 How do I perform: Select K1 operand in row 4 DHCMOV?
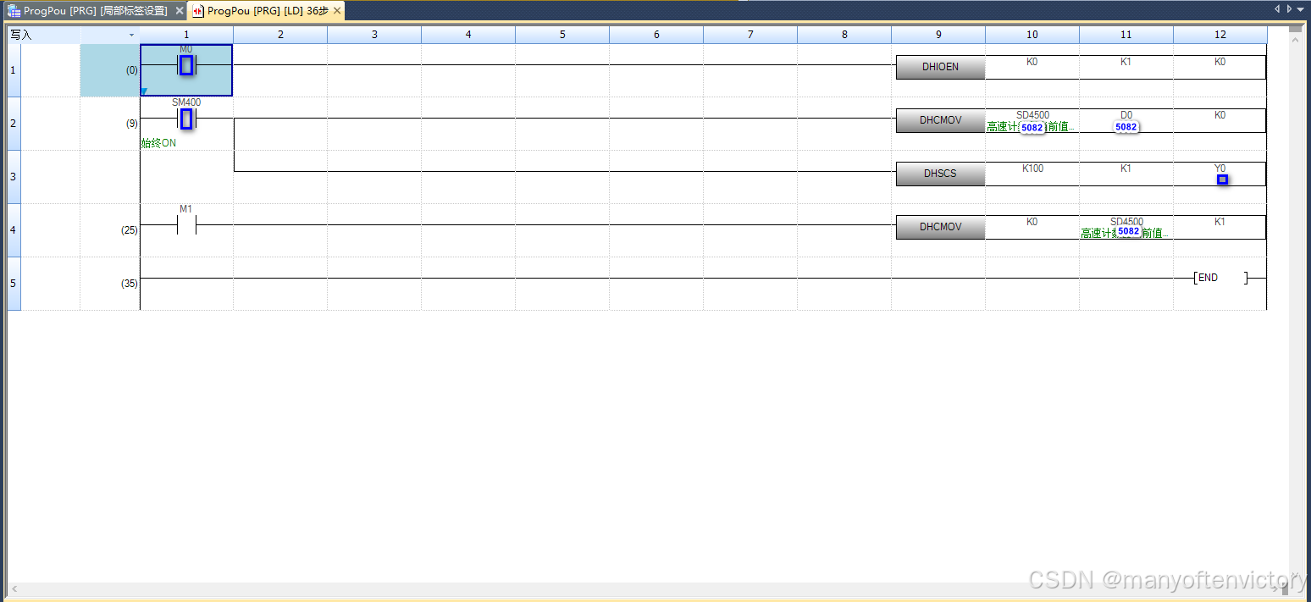(1220, 222)
